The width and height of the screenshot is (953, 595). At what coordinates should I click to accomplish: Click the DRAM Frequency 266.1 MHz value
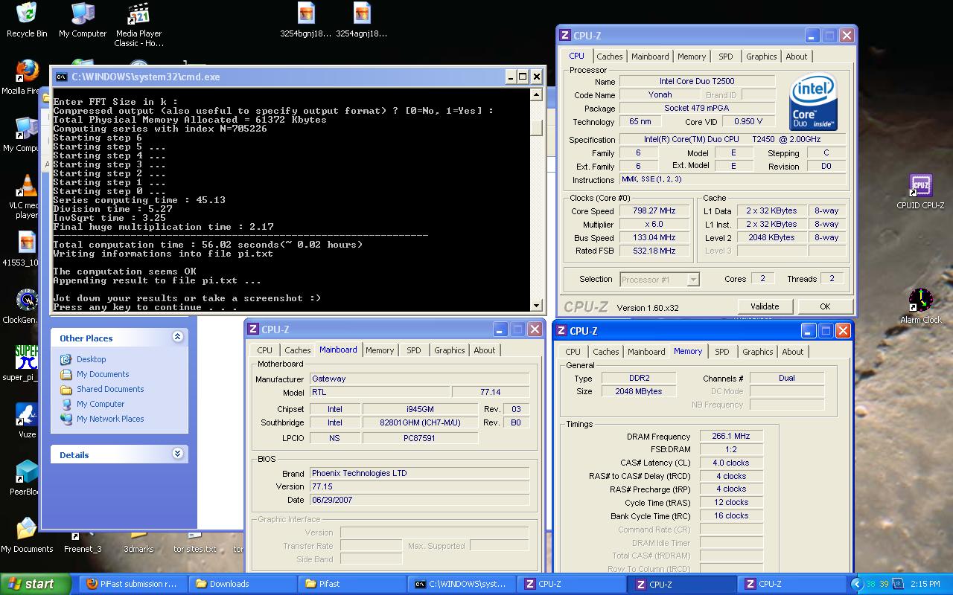click(731, 437)
